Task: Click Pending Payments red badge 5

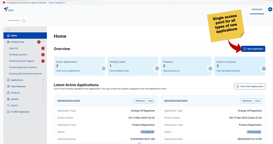Action: point(43,55)
